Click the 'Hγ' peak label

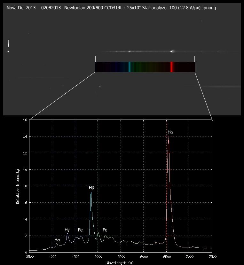click(67, 230)
